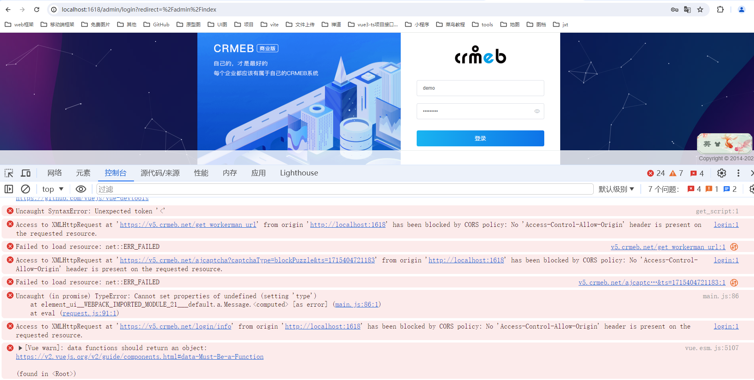The width and height of the screenshot is (754, 380).
Task: Open the site information icon in address bar
Action: point(54,10)
